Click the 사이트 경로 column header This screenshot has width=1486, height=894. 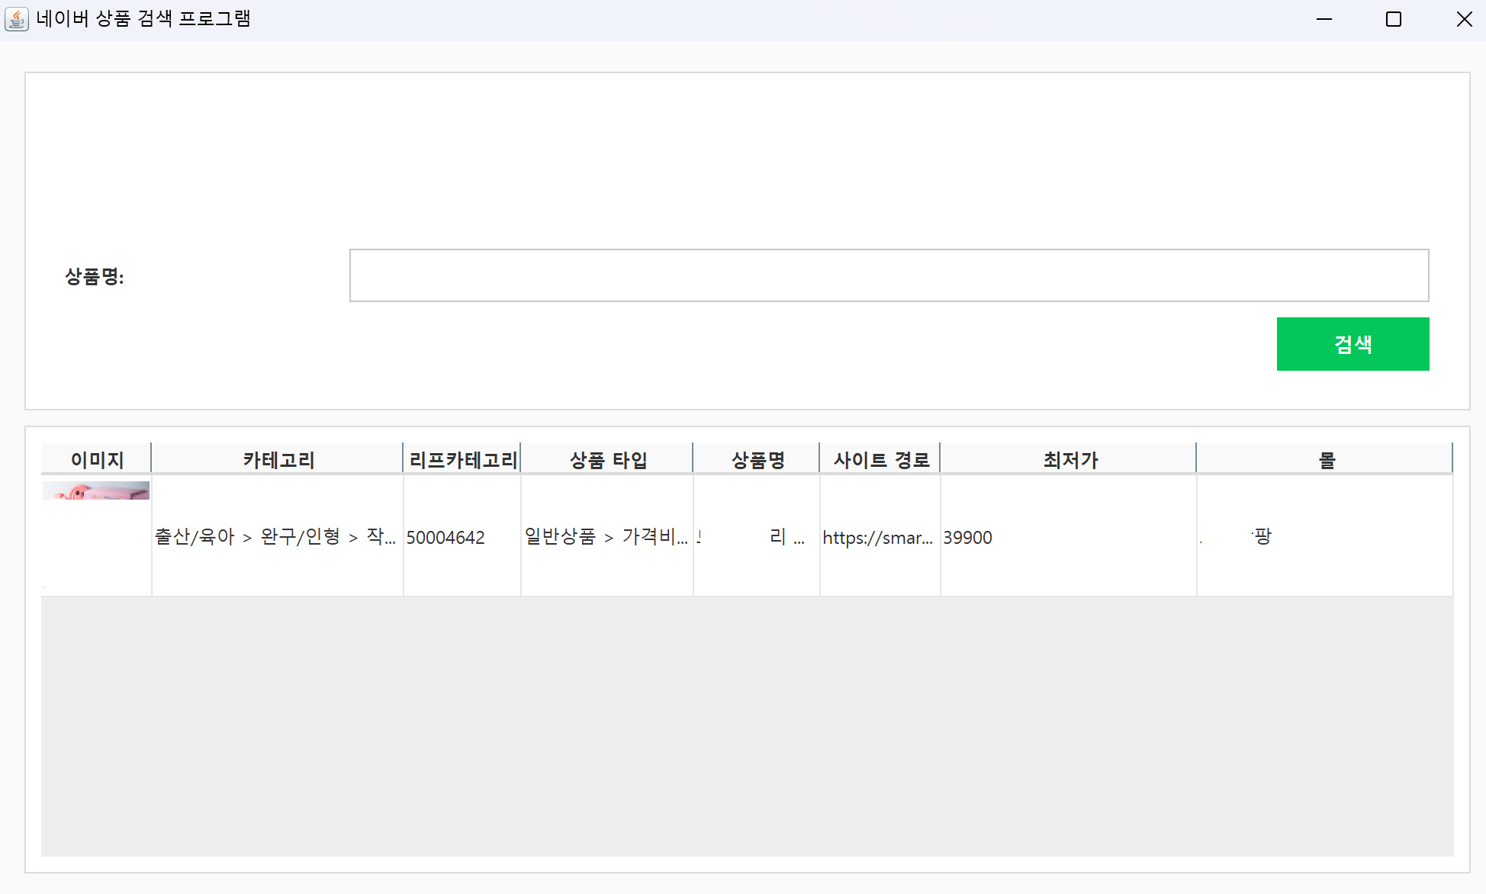click(880, 459)
